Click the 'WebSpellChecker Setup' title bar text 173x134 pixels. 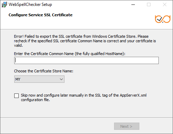pyautogui.click(x=30, y=5)
